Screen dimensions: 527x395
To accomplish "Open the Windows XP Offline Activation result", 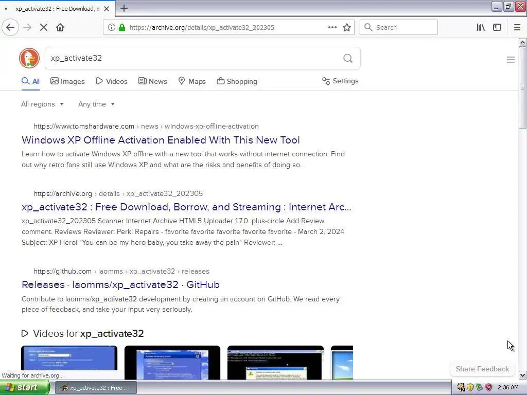I will click(x=161, y=140).
